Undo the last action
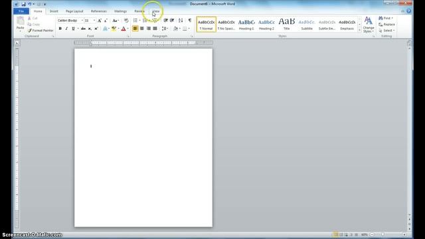Image resolution: width=425 pixels, height=239 pixels. (29, 4)
